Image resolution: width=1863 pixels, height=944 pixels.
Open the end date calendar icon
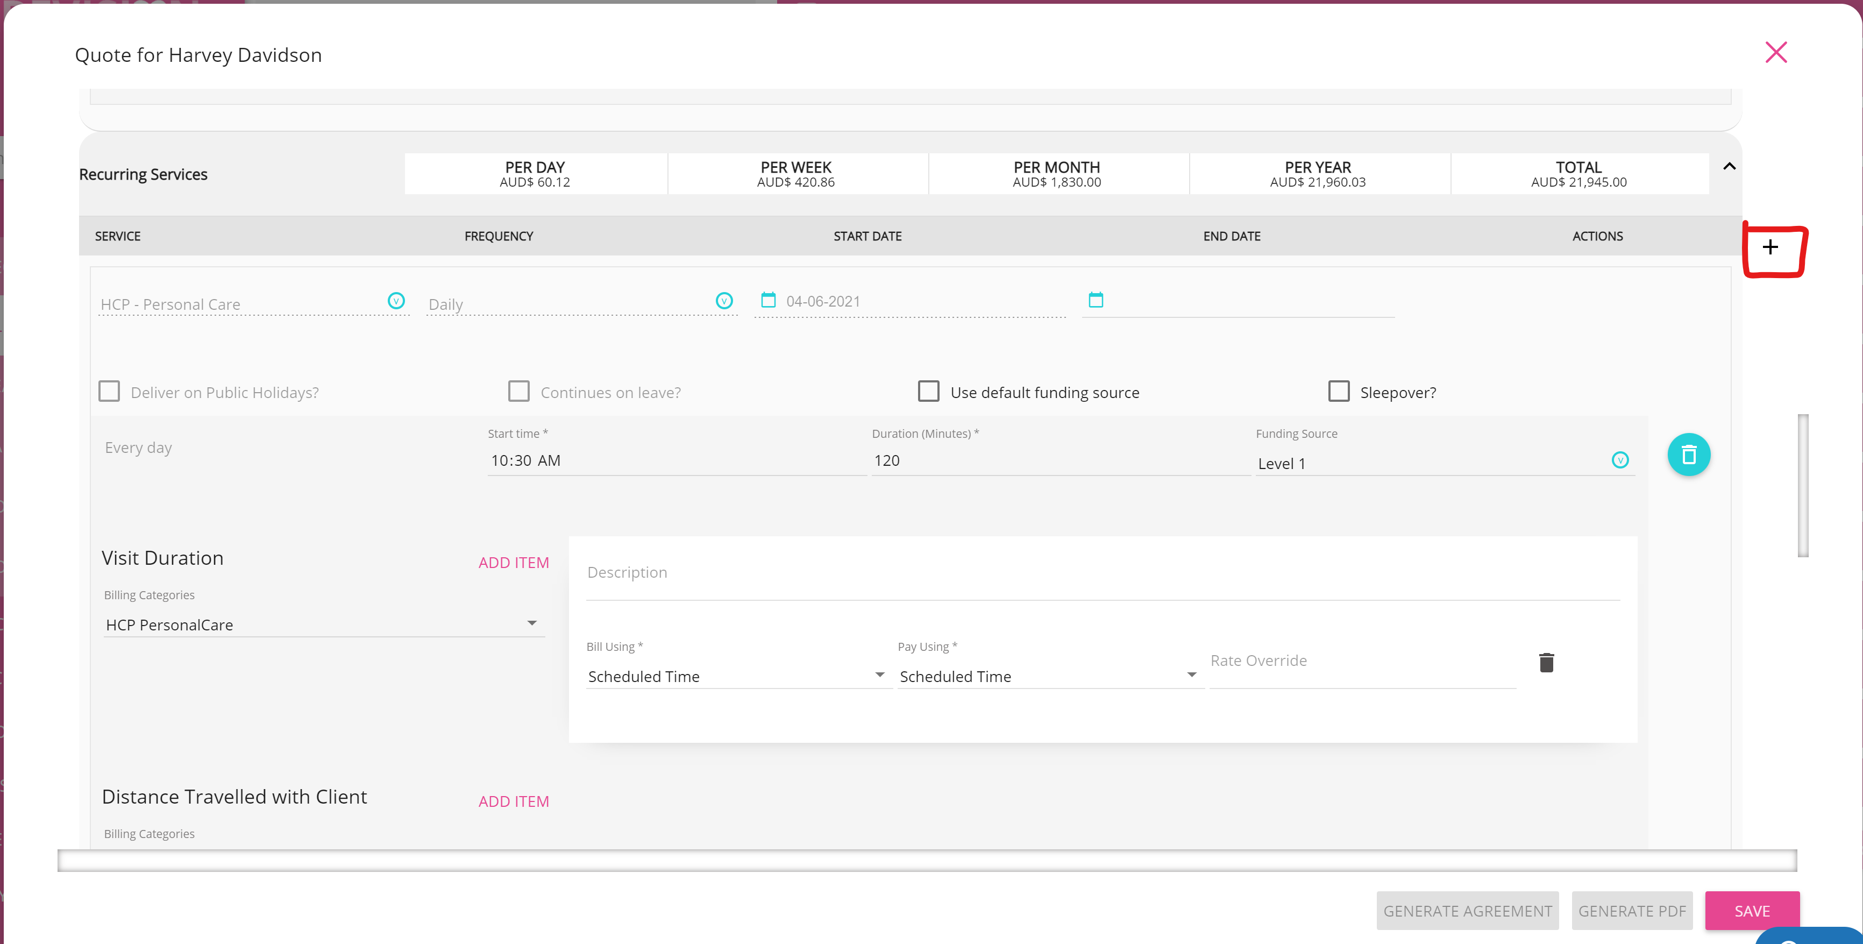tap(1096, 300)
